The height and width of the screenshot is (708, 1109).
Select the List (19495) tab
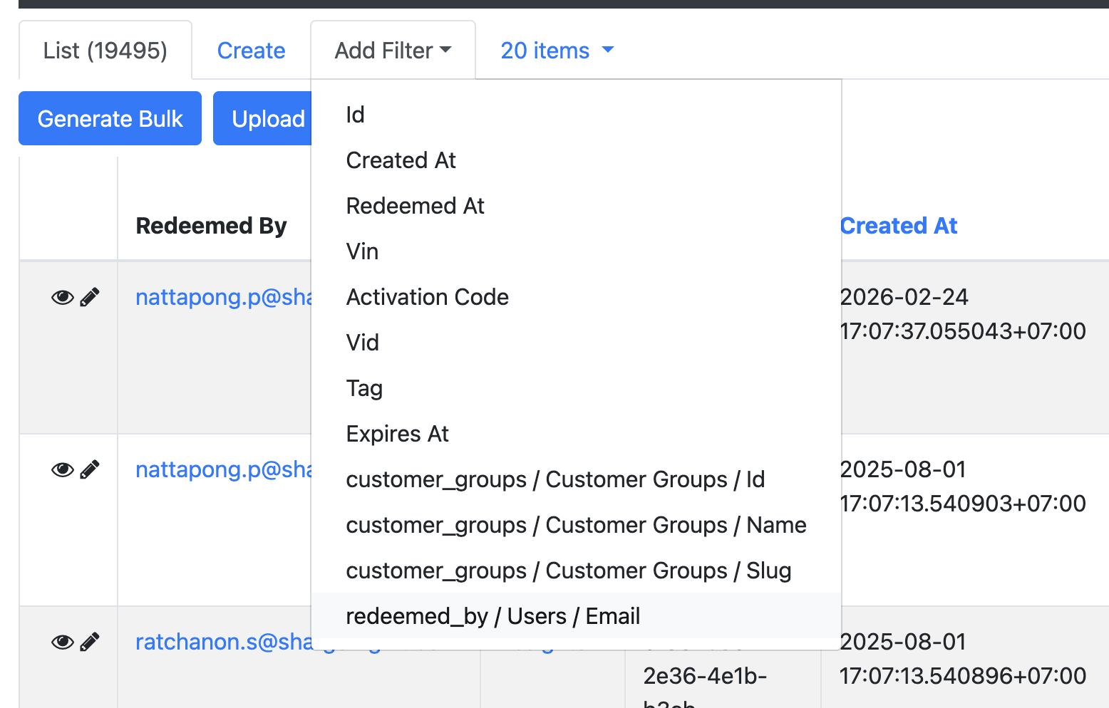point(105,51)
